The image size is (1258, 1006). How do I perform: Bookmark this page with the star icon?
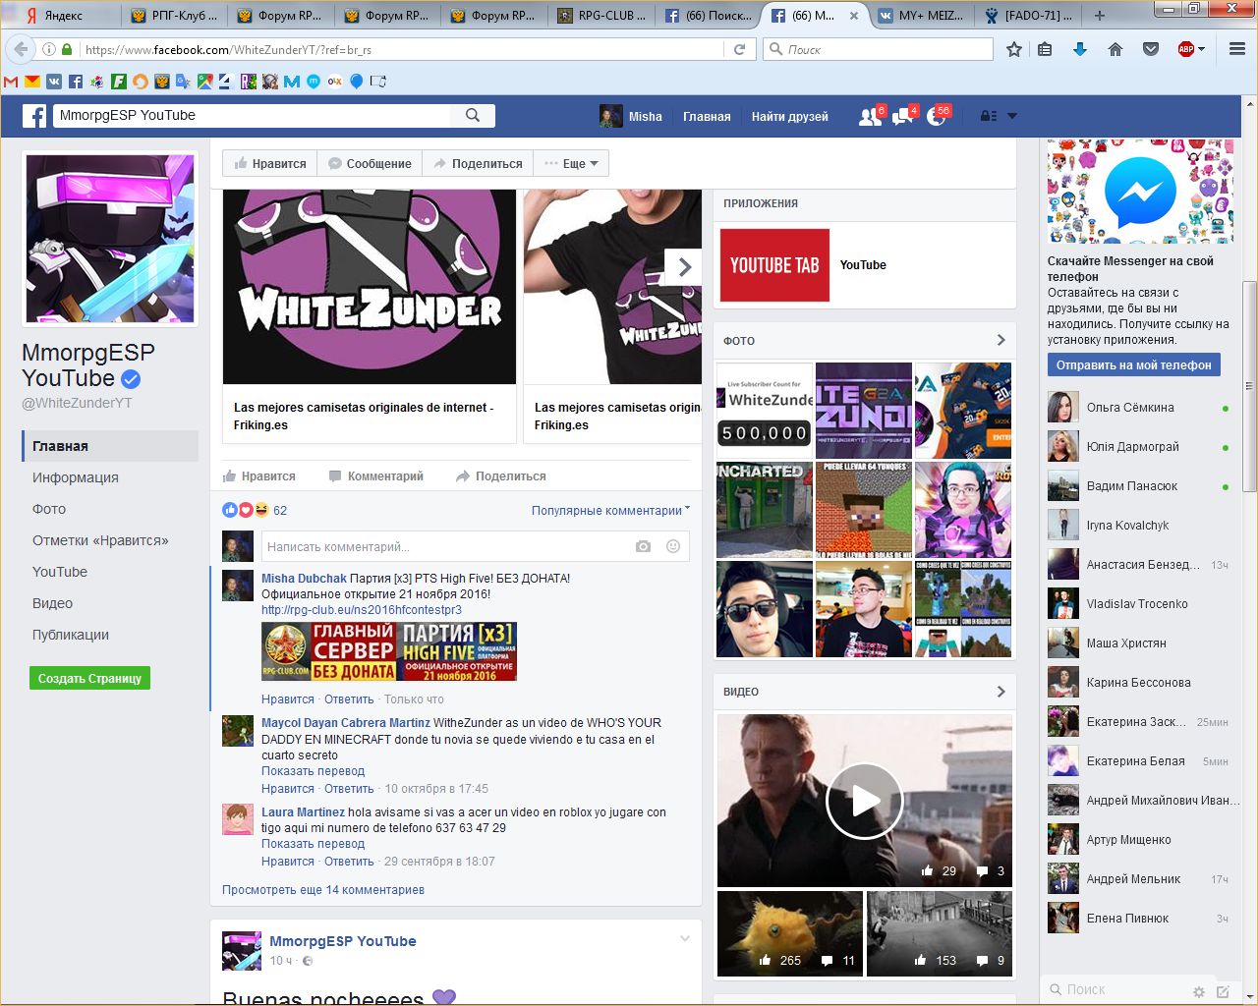pos(1014,49)
